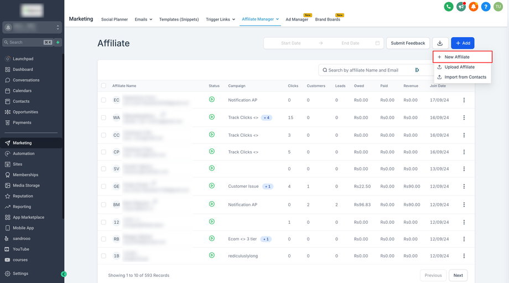Screen dimensions: 509x283
Task: Expand the Emails dropdown menu
Action: [143, 19]
